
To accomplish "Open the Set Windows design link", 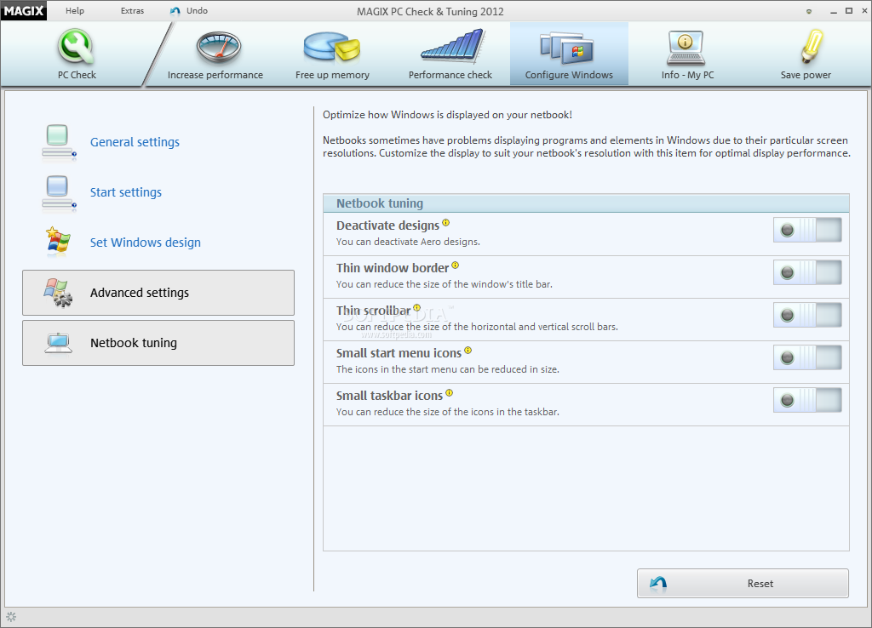I will pyautogui.click(x=146, y=243).
